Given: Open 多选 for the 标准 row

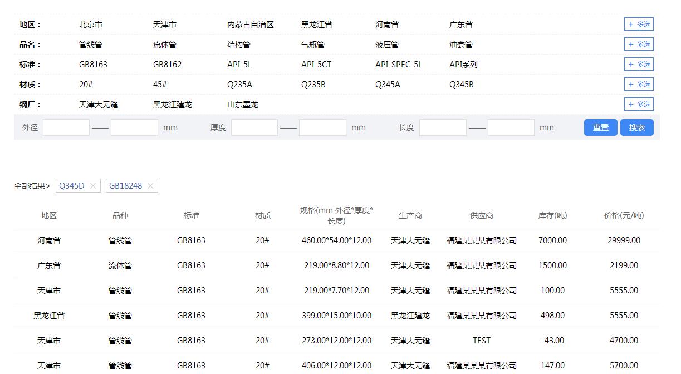Looking at the screenshot, I should [638, 64].
